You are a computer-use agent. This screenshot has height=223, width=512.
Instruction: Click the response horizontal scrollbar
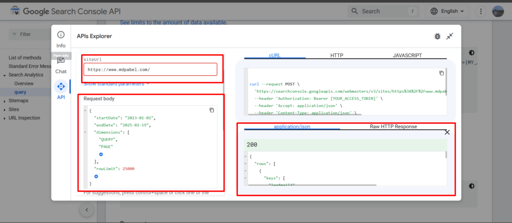[x=312, y=185]
